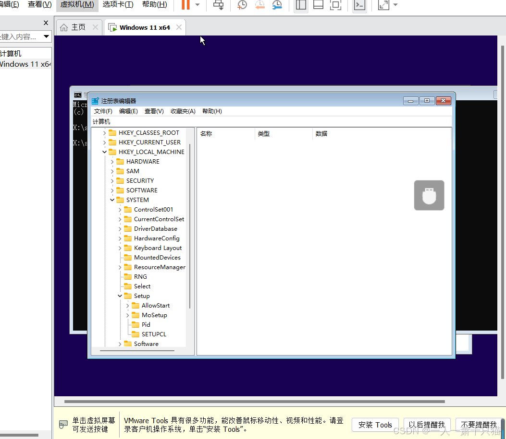Screen dimensions: 506x439
Task: Click the registry tree horizontal scrollbar
Action: 137,350
